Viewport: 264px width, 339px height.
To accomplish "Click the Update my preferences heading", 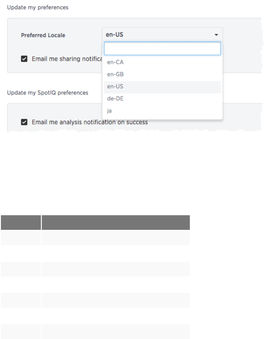I will coord(38,7).
